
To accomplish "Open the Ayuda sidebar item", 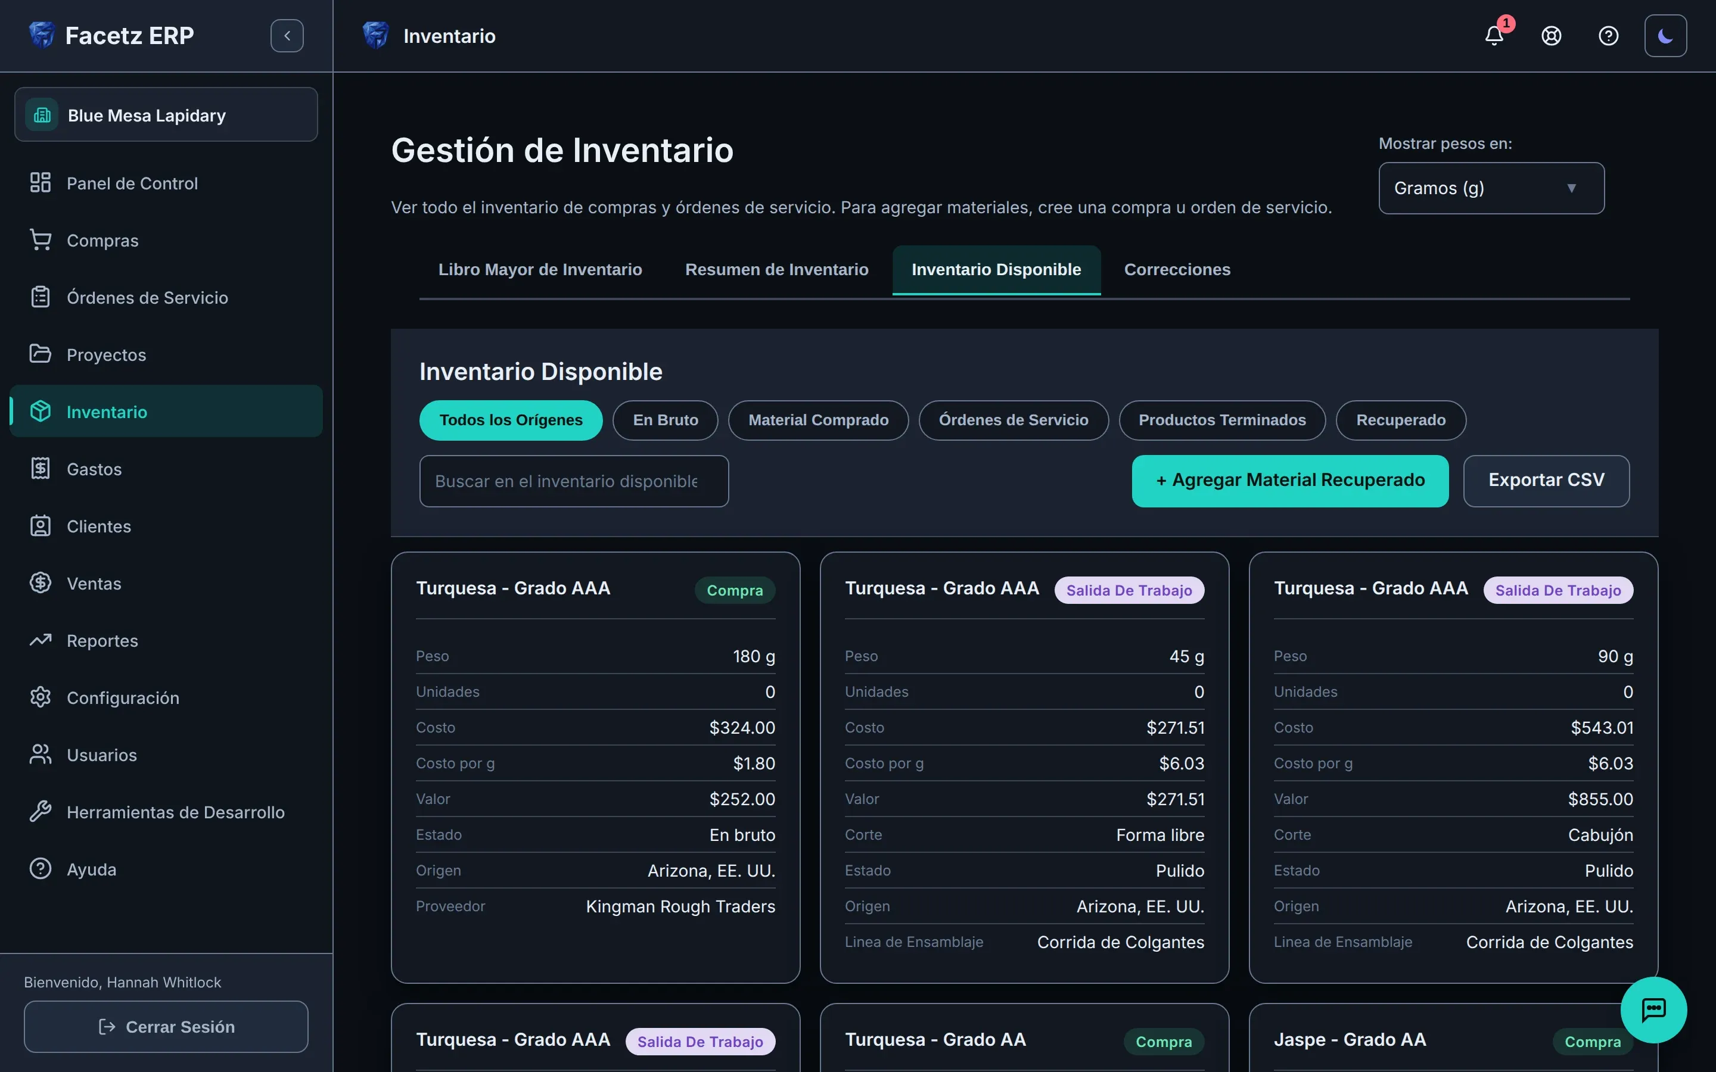I will pos(166,870).
